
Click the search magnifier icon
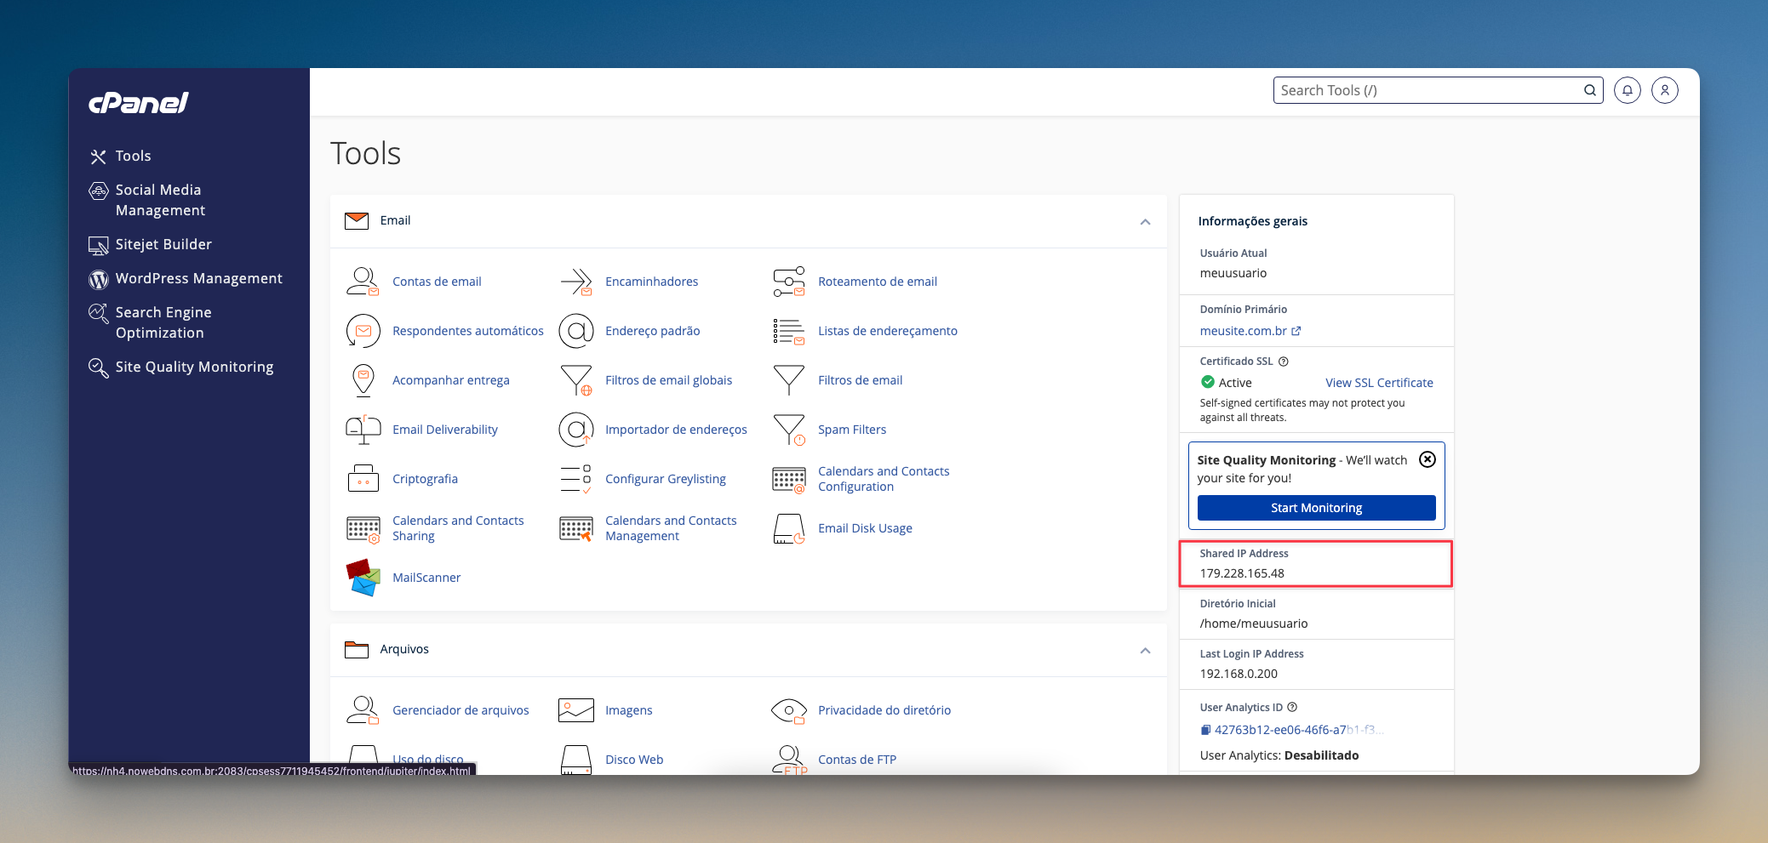coord(1589,90)
